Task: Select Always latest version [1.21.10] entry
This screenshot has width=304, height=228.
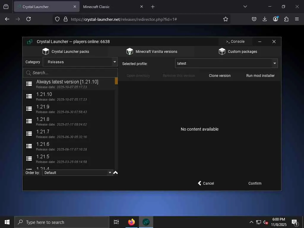Action: [69, 84]
